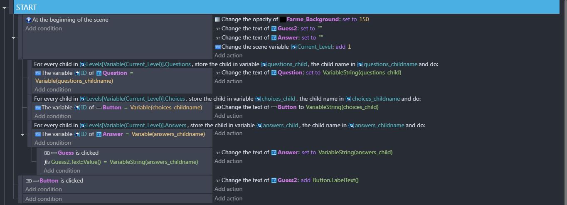Add action under Current_Level add 1
The image size is (567, 205).
228,56
